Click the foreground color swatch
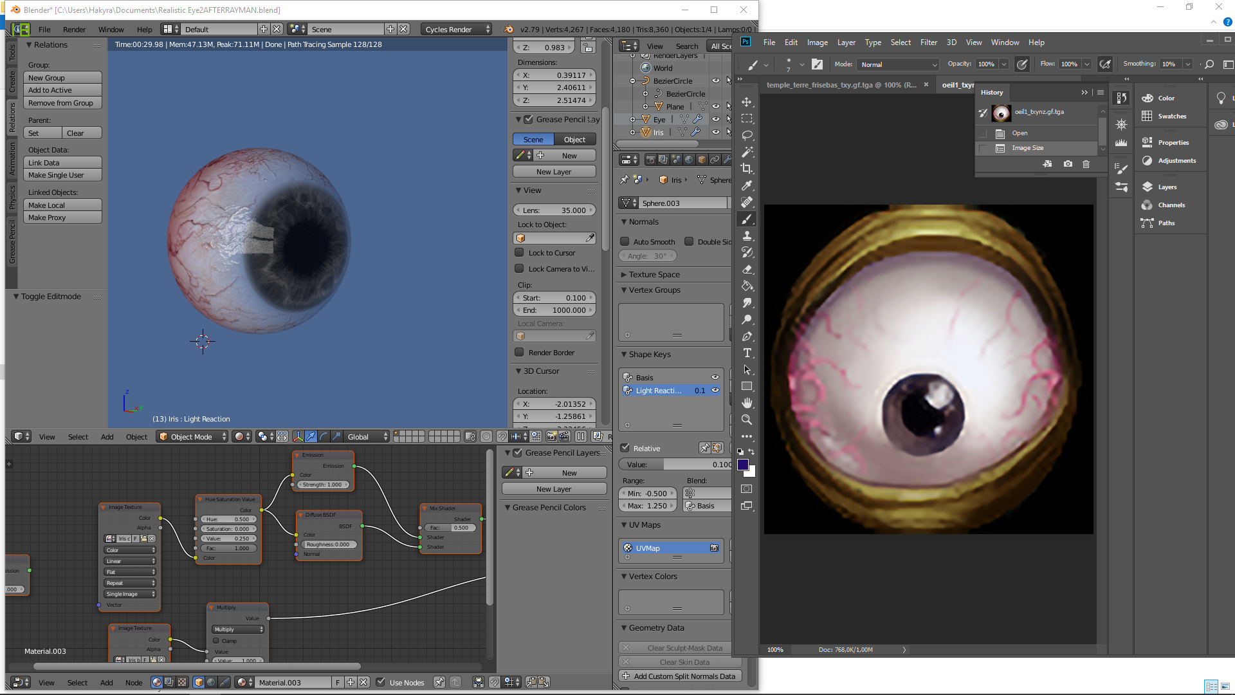This screenshot has width=1235, height=695. [743, 465]
